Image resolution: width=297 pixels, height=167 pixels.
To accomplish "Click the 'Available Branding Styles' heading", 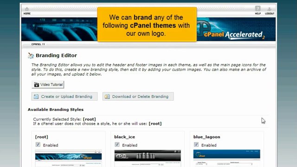I will tap(56, 109).
